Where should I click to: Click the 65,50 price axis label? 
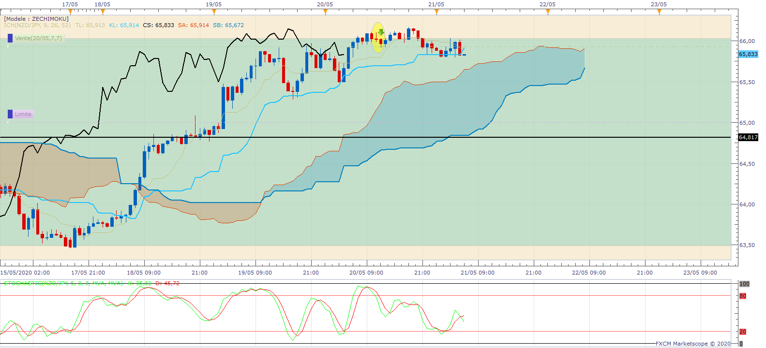747,82
